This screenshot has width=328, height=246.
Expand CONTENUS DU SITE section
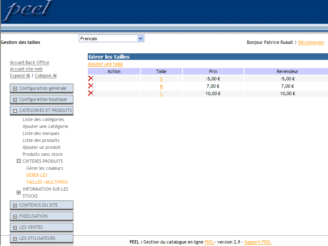[15, 206]
